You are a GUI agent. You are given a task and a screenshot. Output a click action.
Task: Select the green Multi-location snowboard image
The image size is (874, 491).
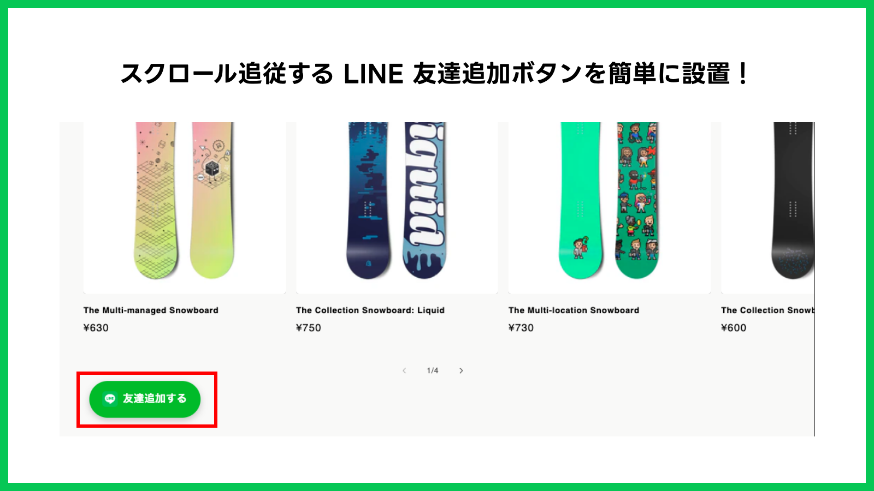coord(610,207)
